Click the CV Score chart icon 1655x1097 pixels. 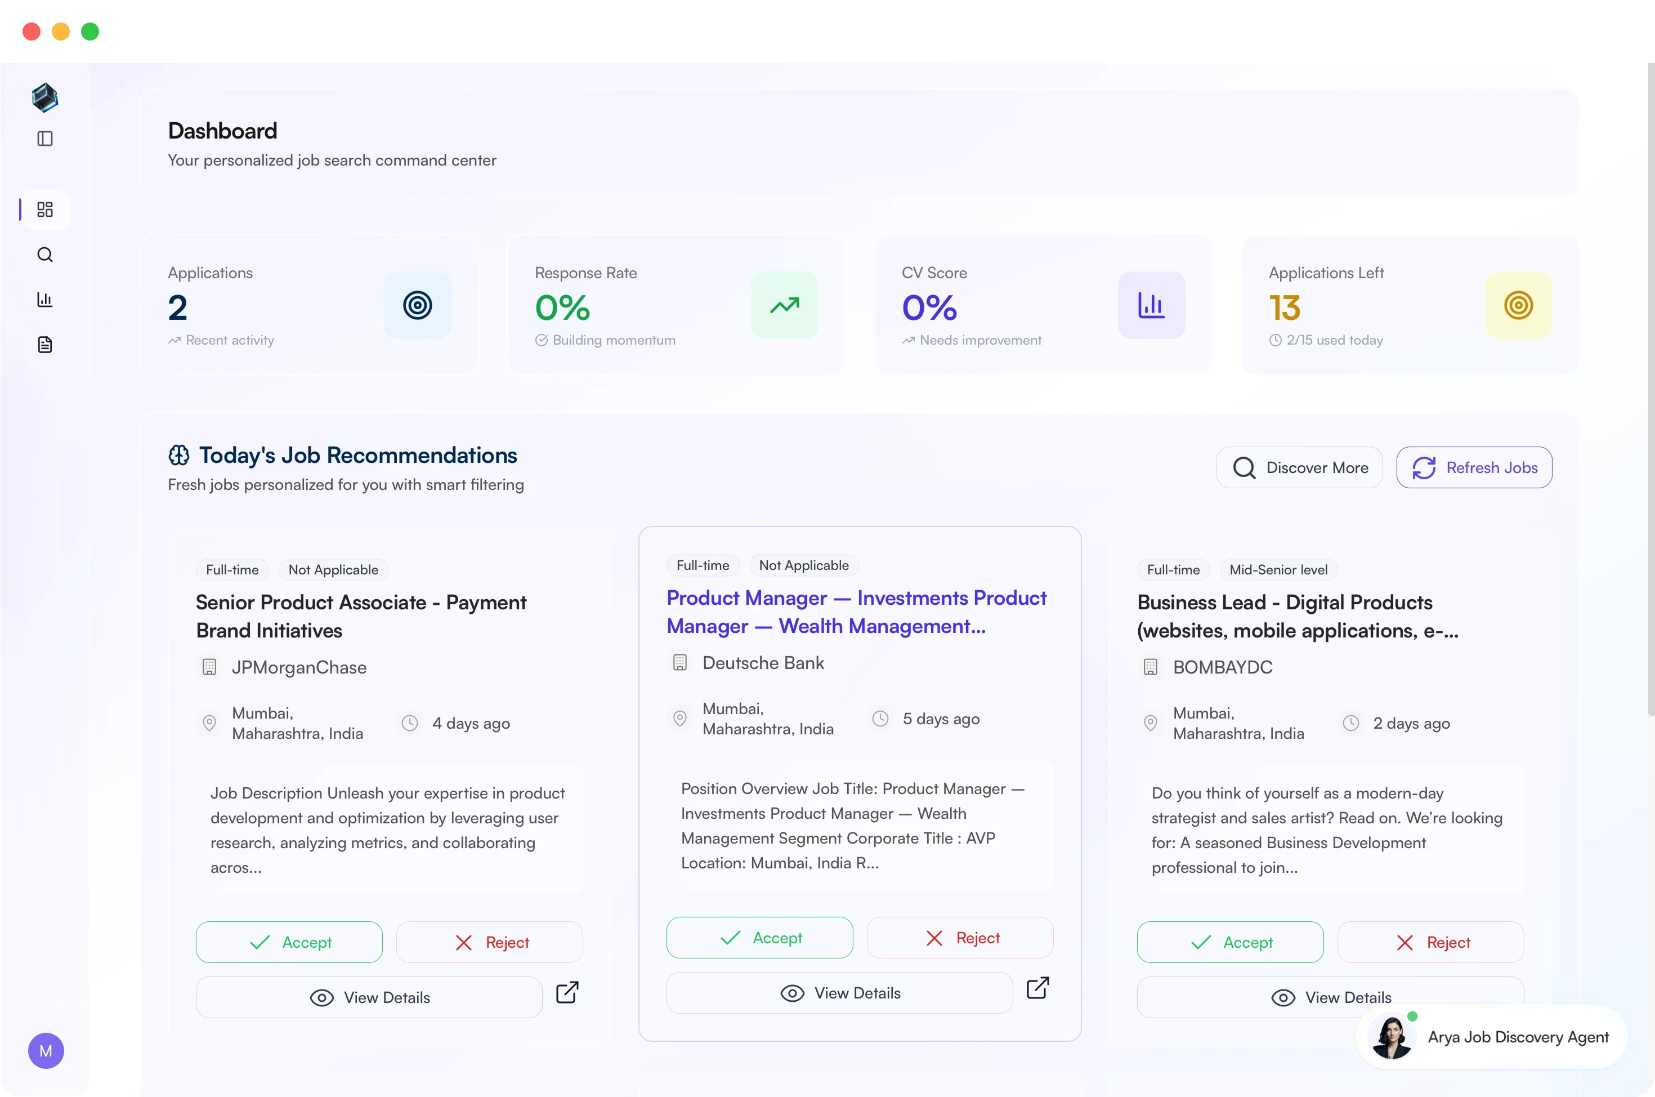(x=1151, y=306)
